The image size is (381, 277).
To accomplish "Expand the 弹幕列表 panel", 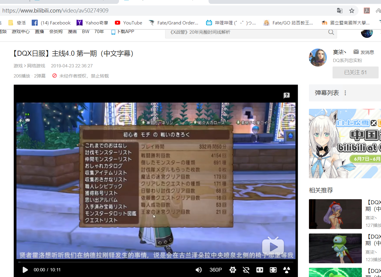I will click(327, 93).
